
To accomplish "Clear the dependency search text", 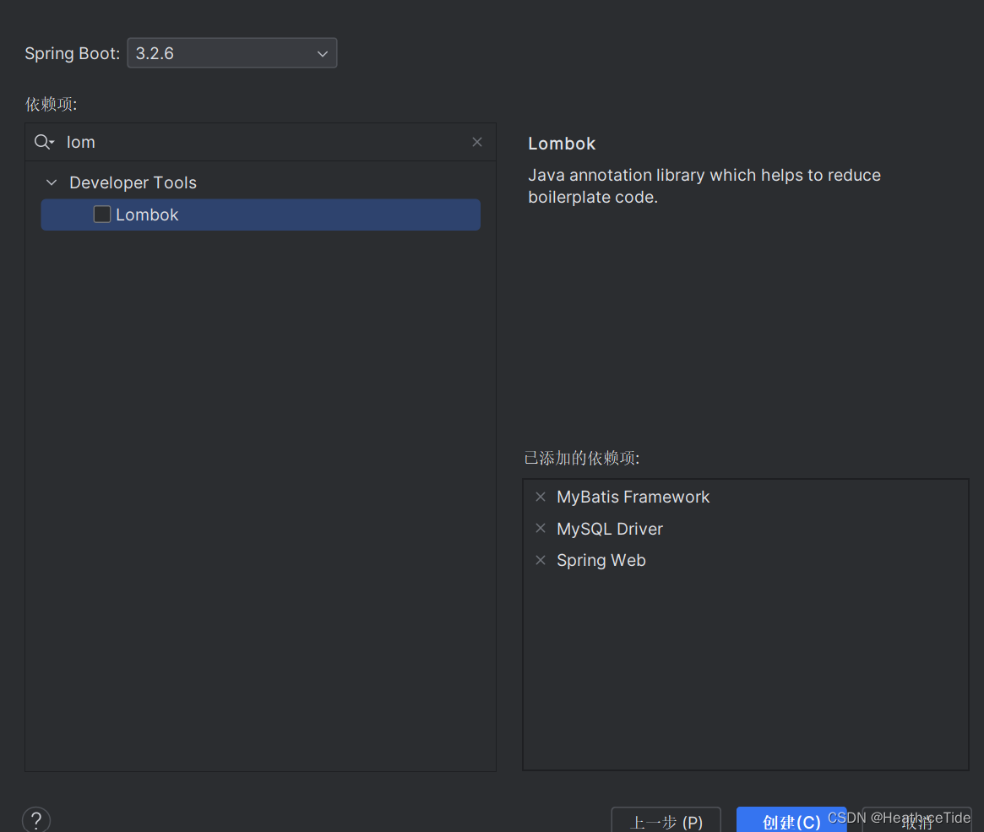I will click(477, 143).
